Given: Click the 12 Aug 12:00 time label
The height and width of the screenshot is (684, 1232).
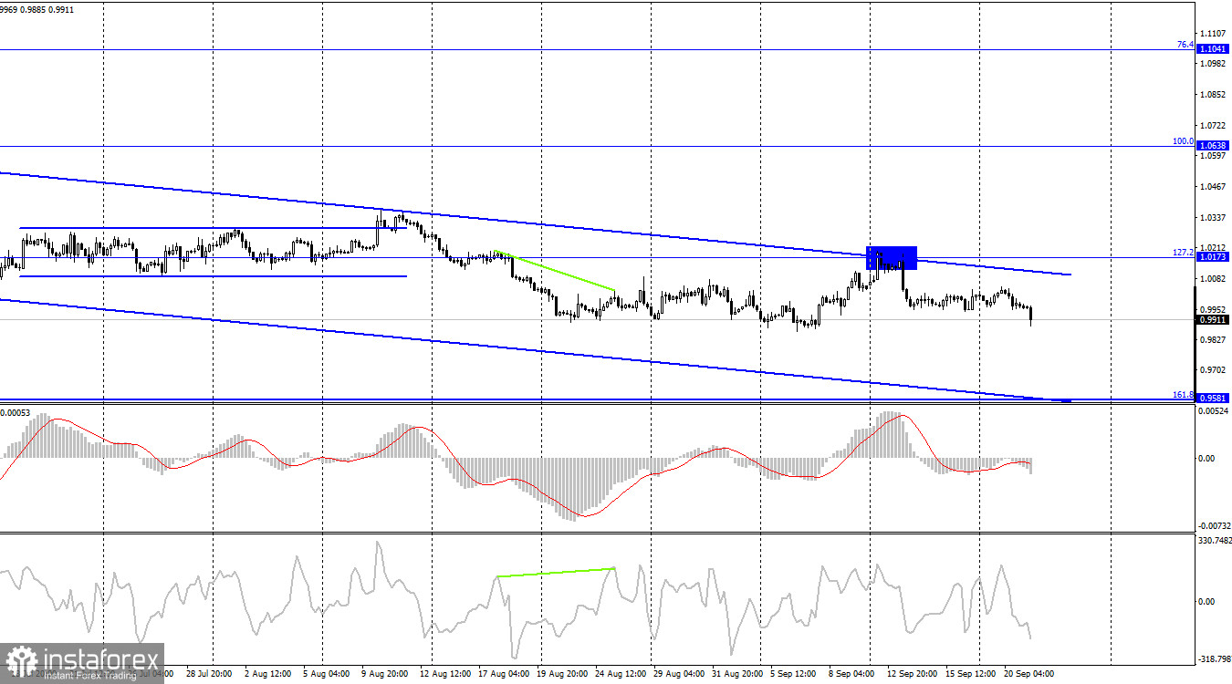Looking at the screenshot, I should point(447,674).
